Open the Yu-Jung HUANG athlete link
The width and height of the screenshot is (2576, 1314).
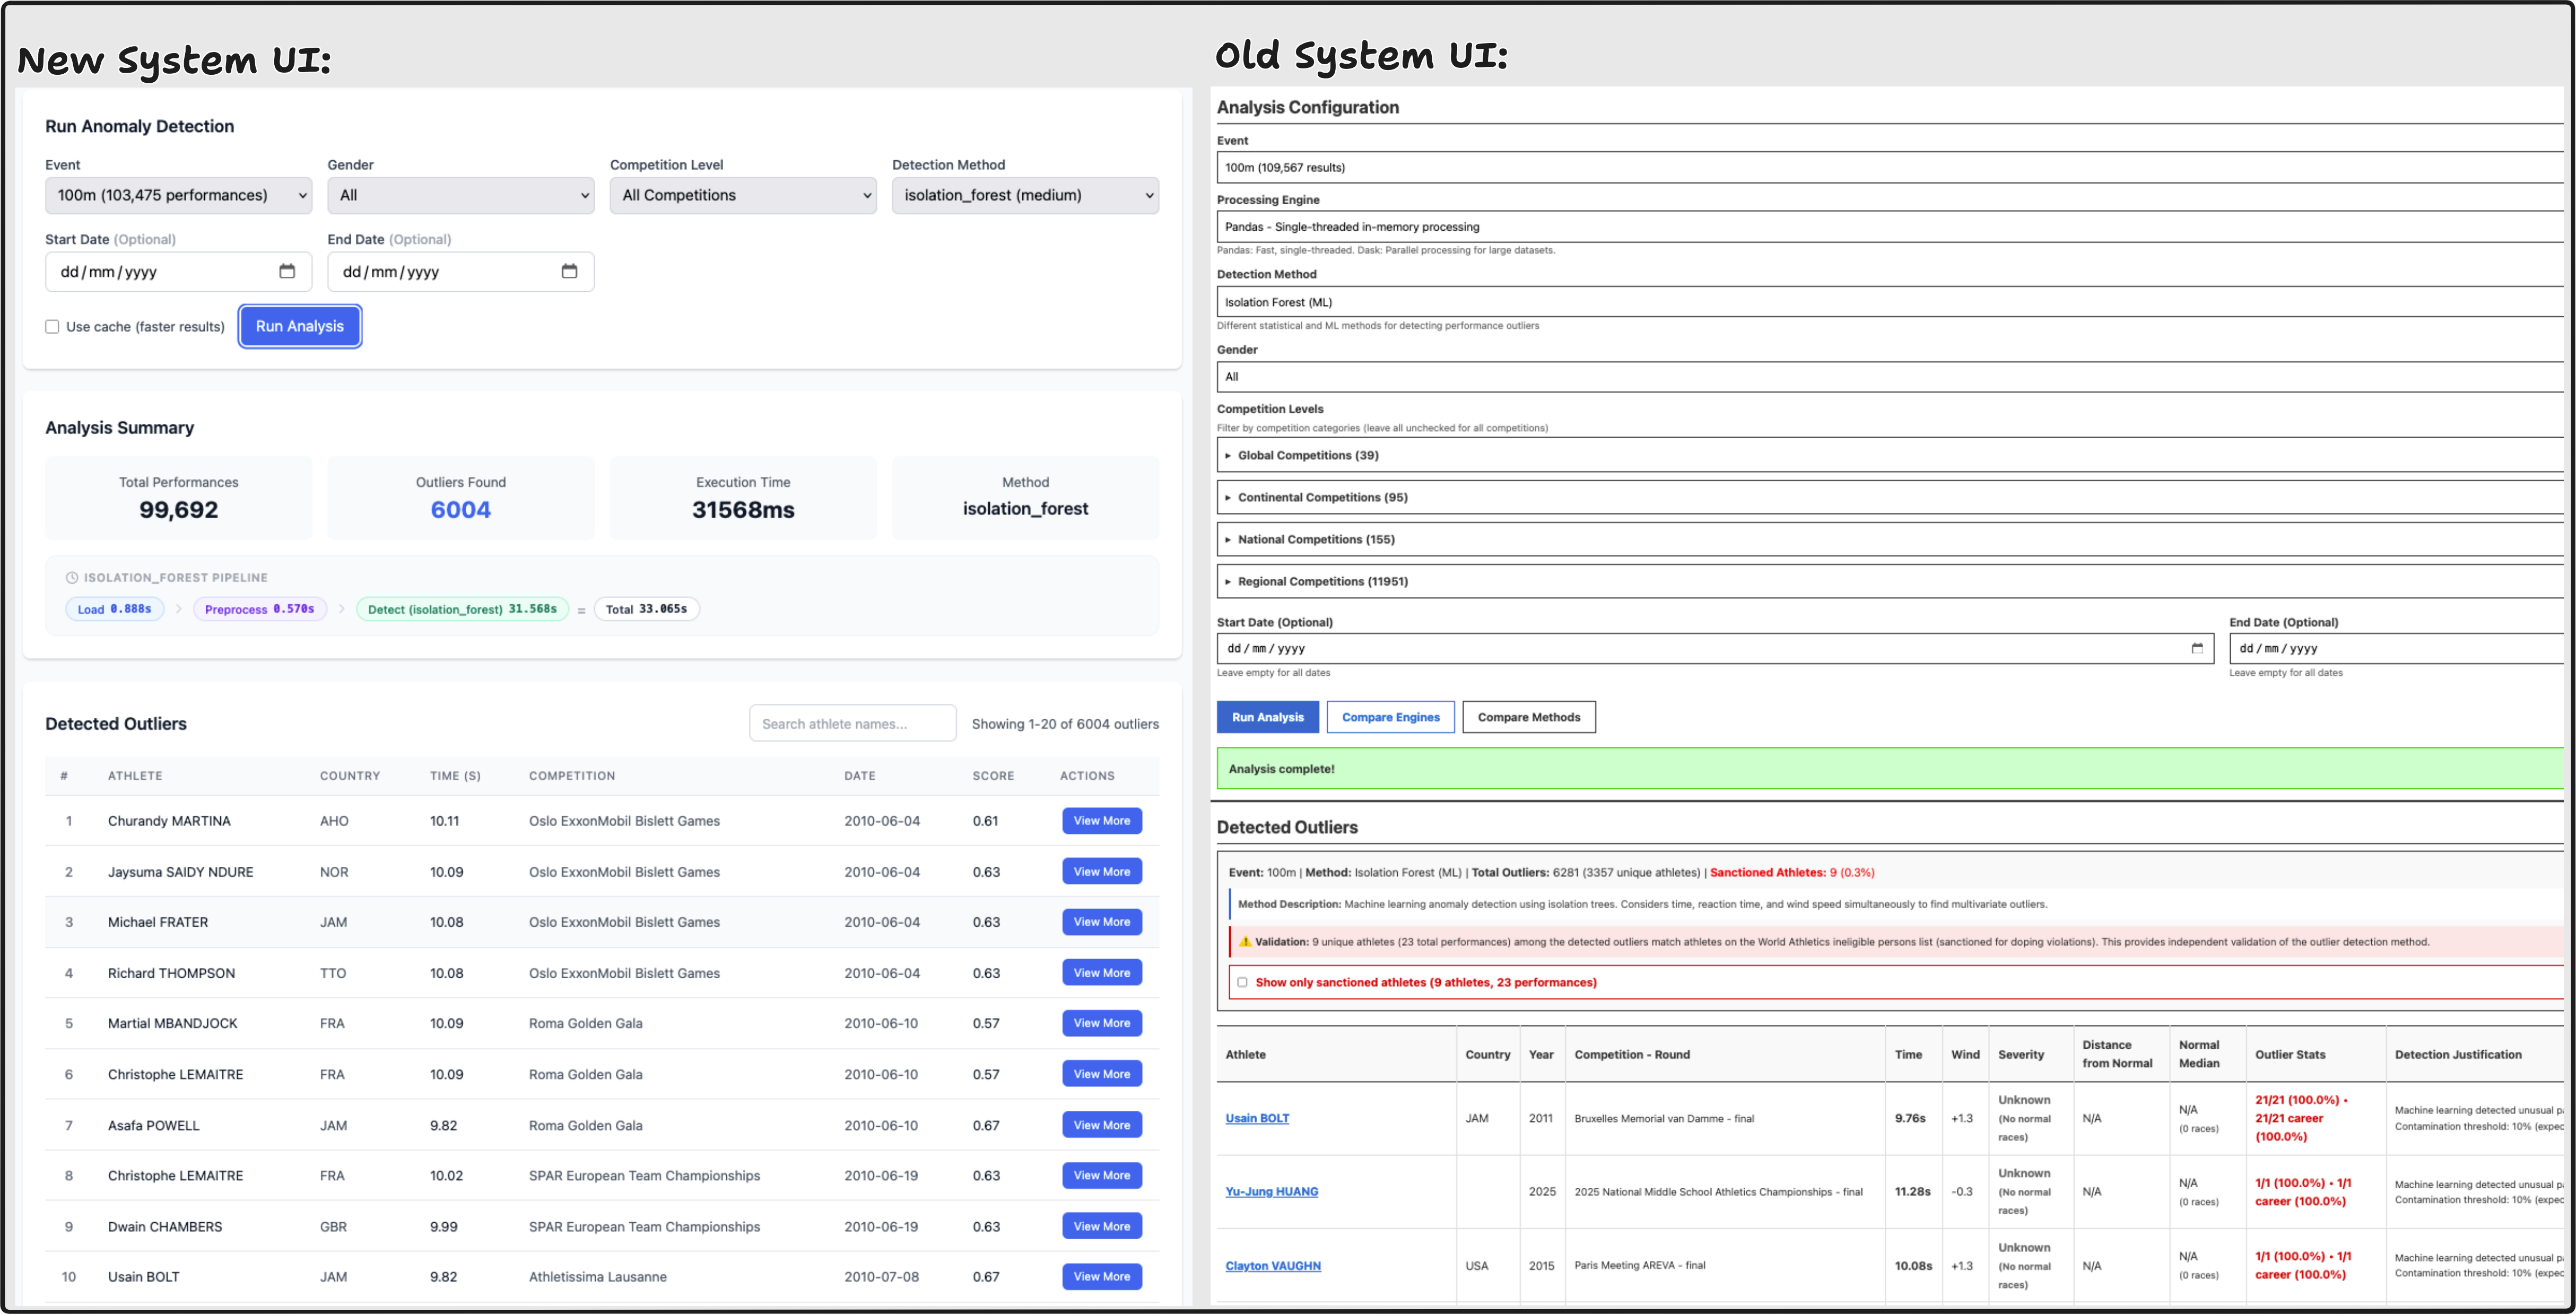point(1272,1191)
